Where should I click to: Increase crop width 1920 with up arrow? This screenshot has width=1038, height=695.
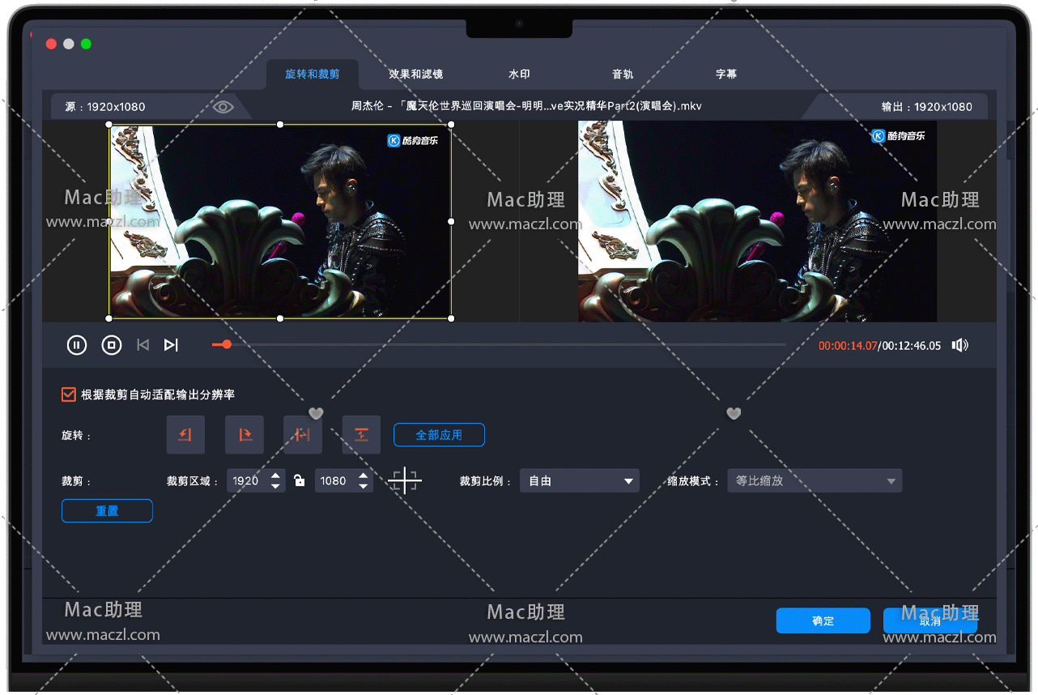tap(276, 475)
